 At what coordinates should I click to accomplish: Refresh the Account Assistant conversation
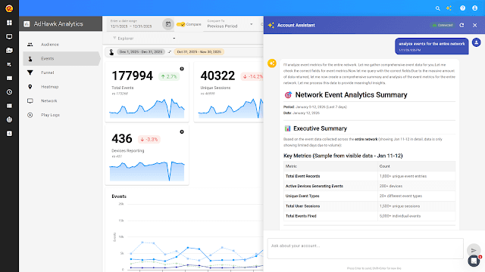click(x=462, y=25)
